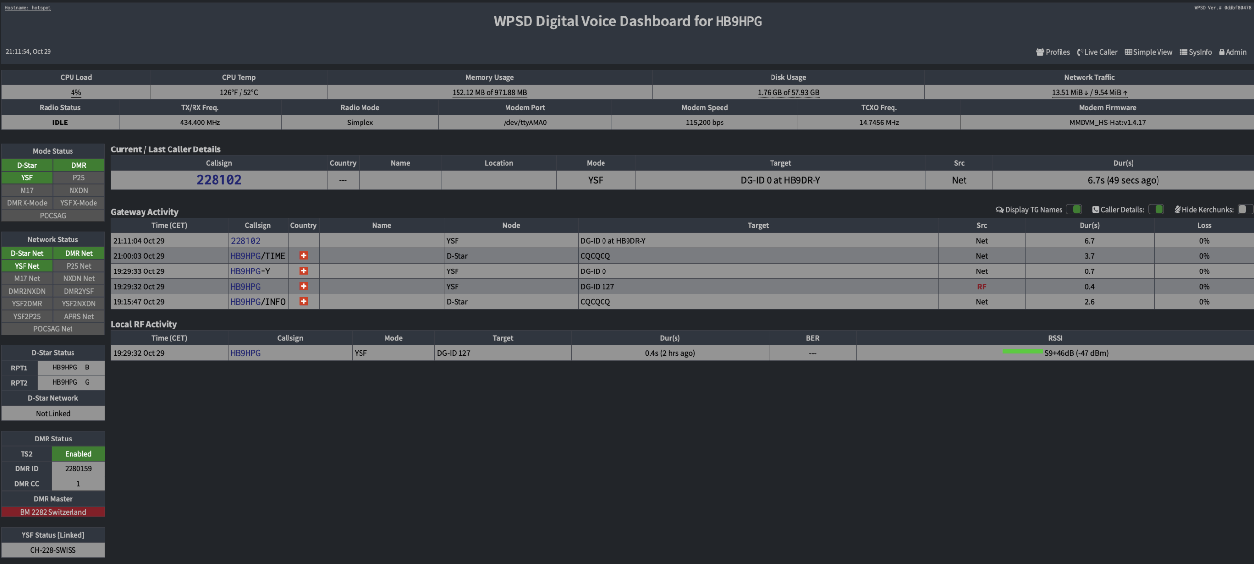Image resolution: width=1254 pixels, height=564 pixels.
Task: Open SysInfo via the list icon
Action: coord(1183,52)
